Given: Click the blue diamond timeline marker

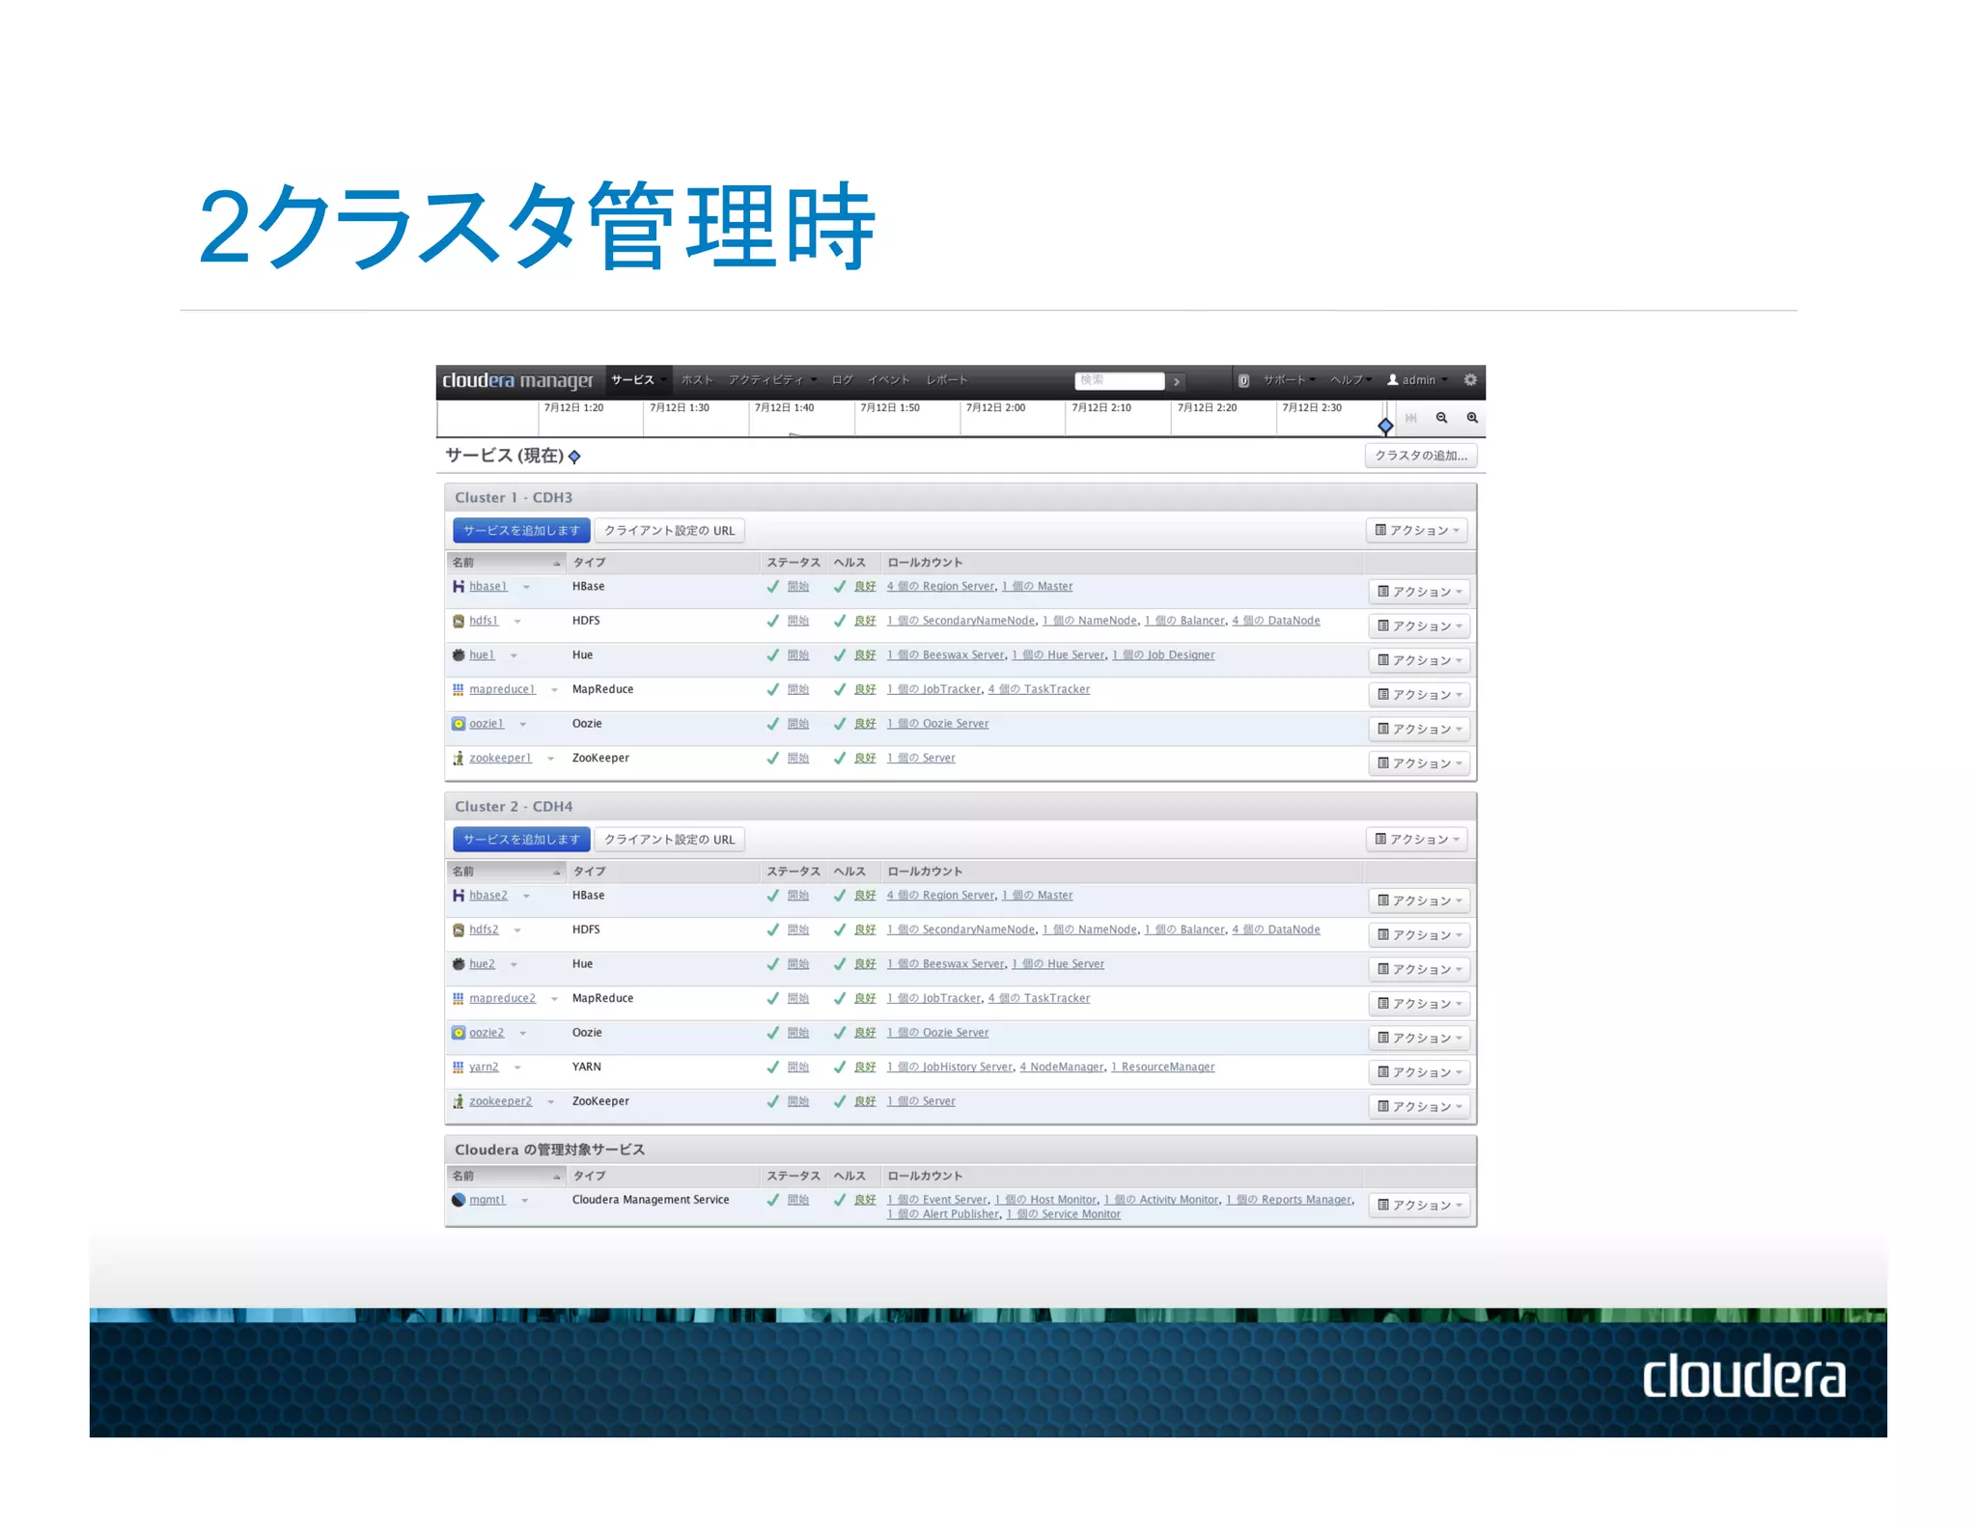Looking at the screenshot, I should (1385, 426).
